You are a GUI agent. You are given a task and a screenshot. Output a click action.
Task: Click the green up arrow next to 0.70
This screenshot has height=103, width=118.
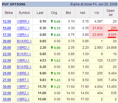click(x=52, y=73)
